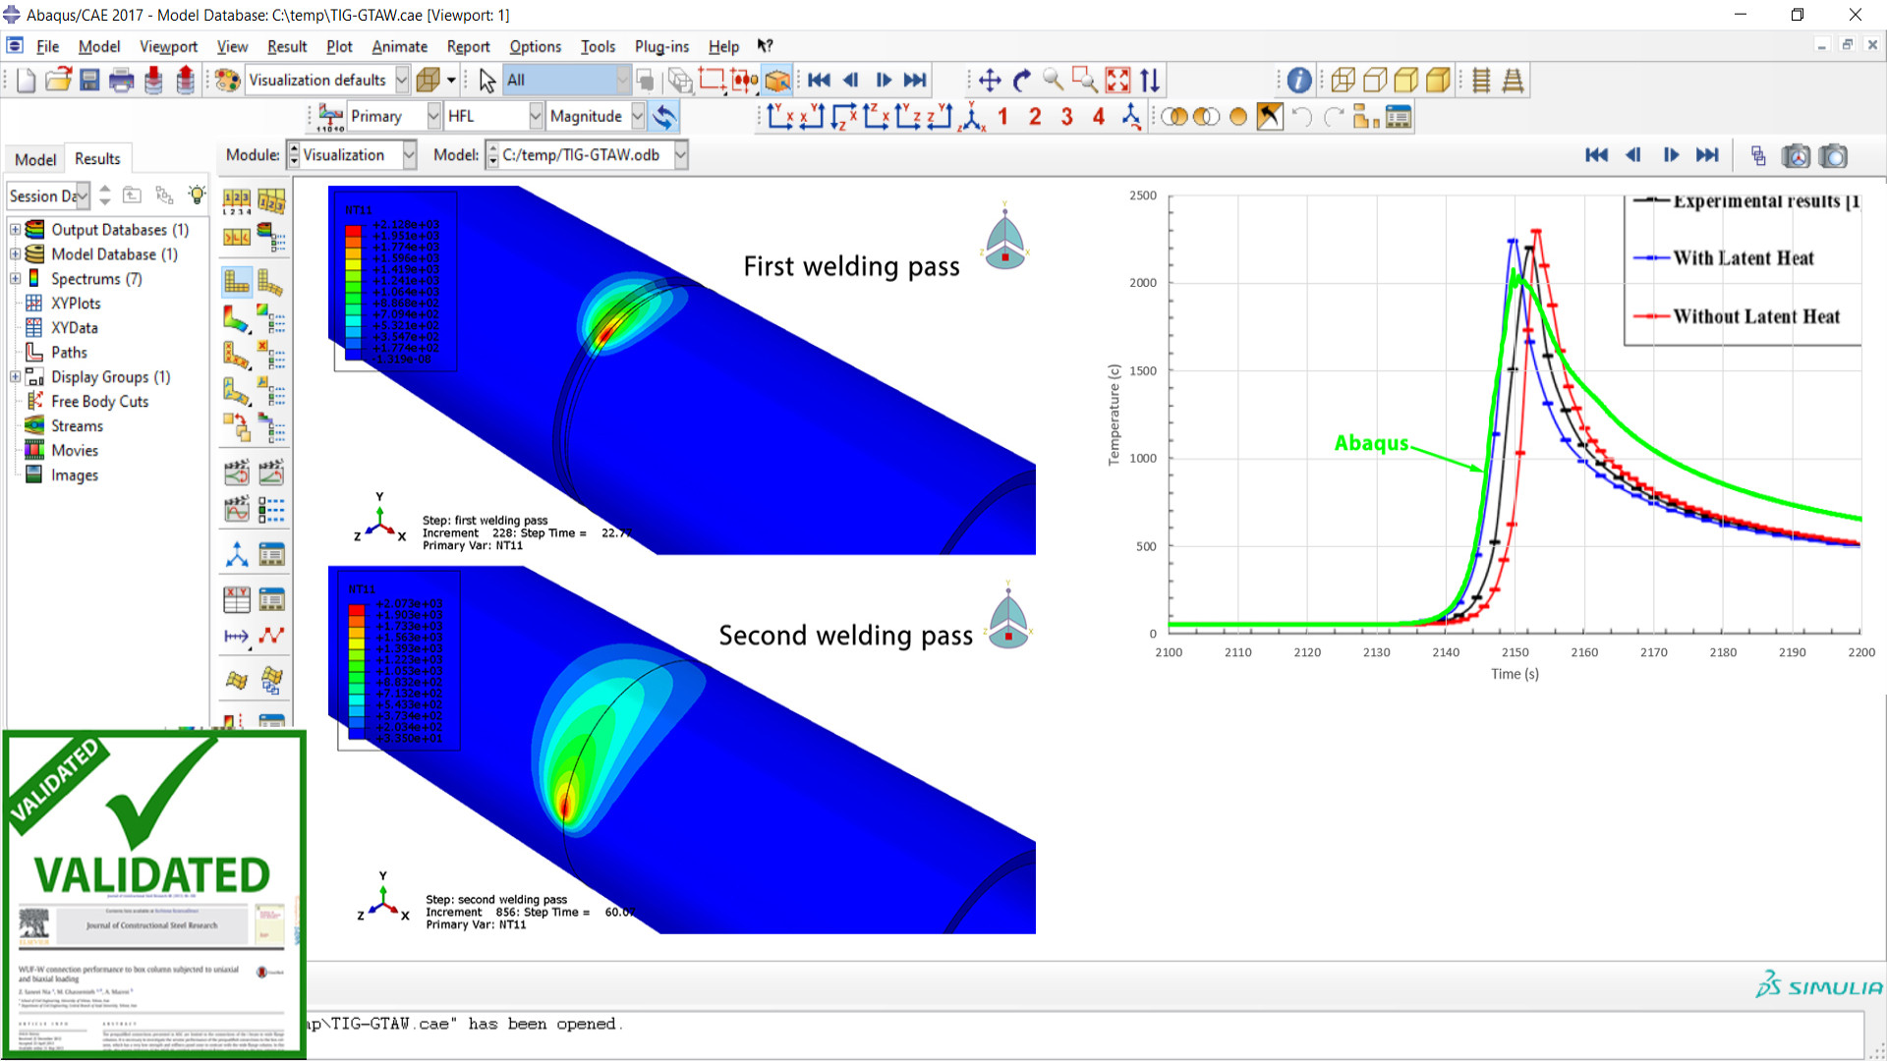Expand Output Databases tree node

click(x=15, y=229)
